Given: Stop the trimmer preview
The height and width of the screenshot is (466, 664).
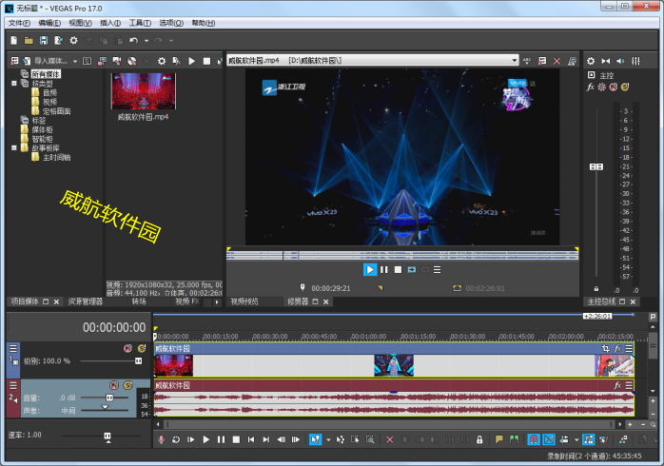Looking at the screenshot, I should click(x=398, y=269).
